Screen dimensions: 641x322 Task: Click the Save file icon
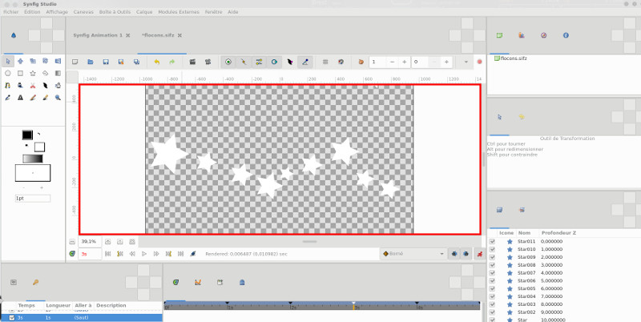click(x=105, y=62)
